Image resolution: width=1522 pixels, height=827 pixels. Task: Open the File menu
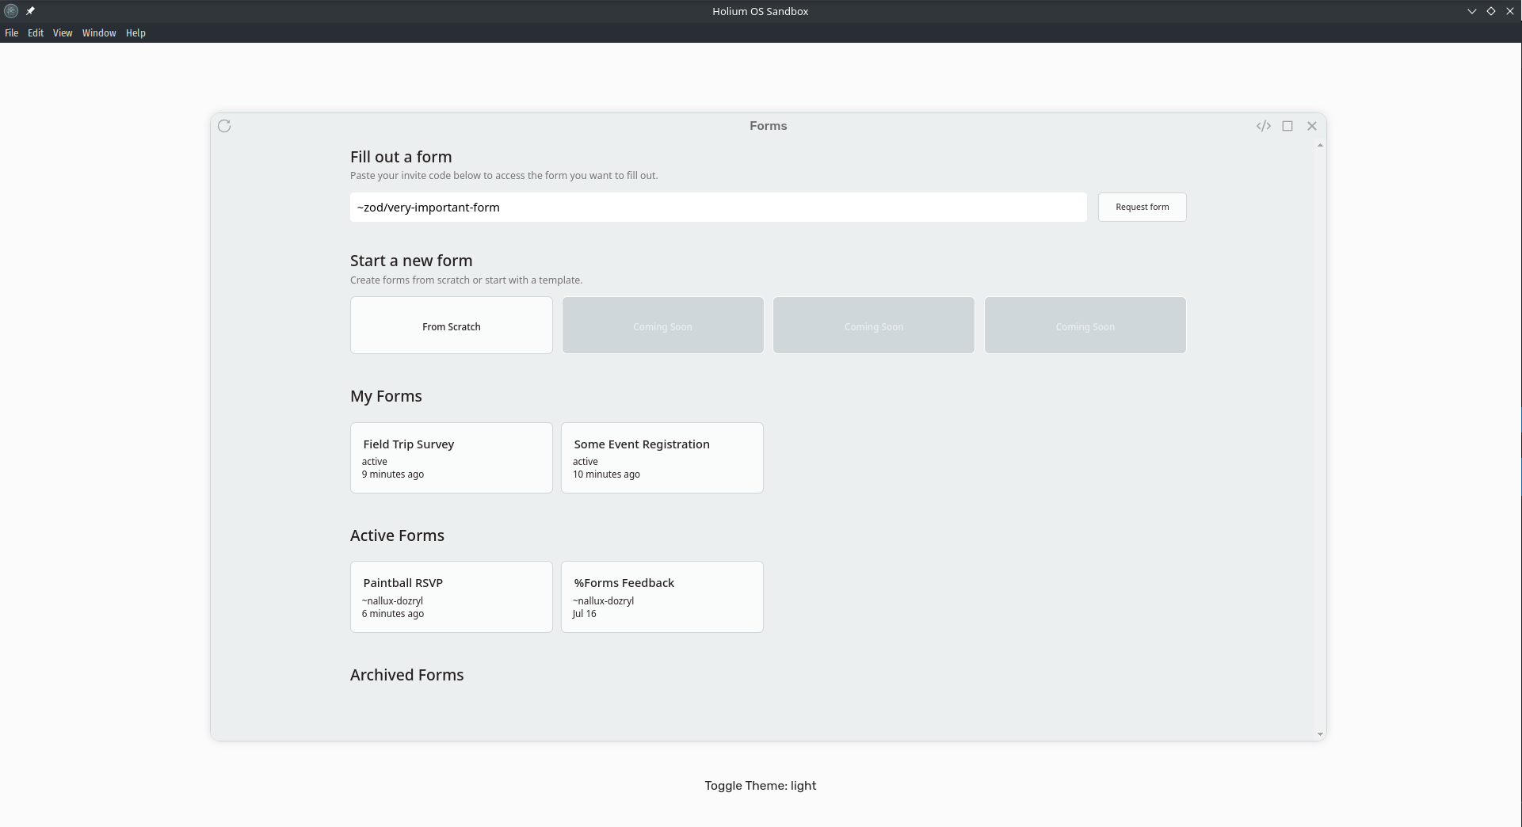[11, 32]
